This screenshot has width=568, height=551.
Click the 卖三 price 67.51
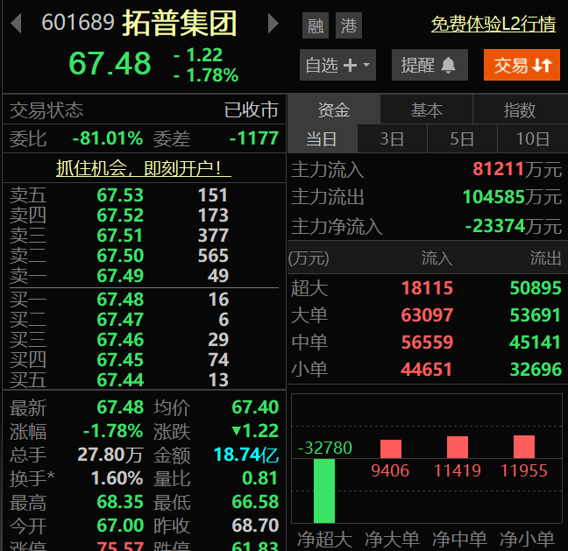coord(120,236)
